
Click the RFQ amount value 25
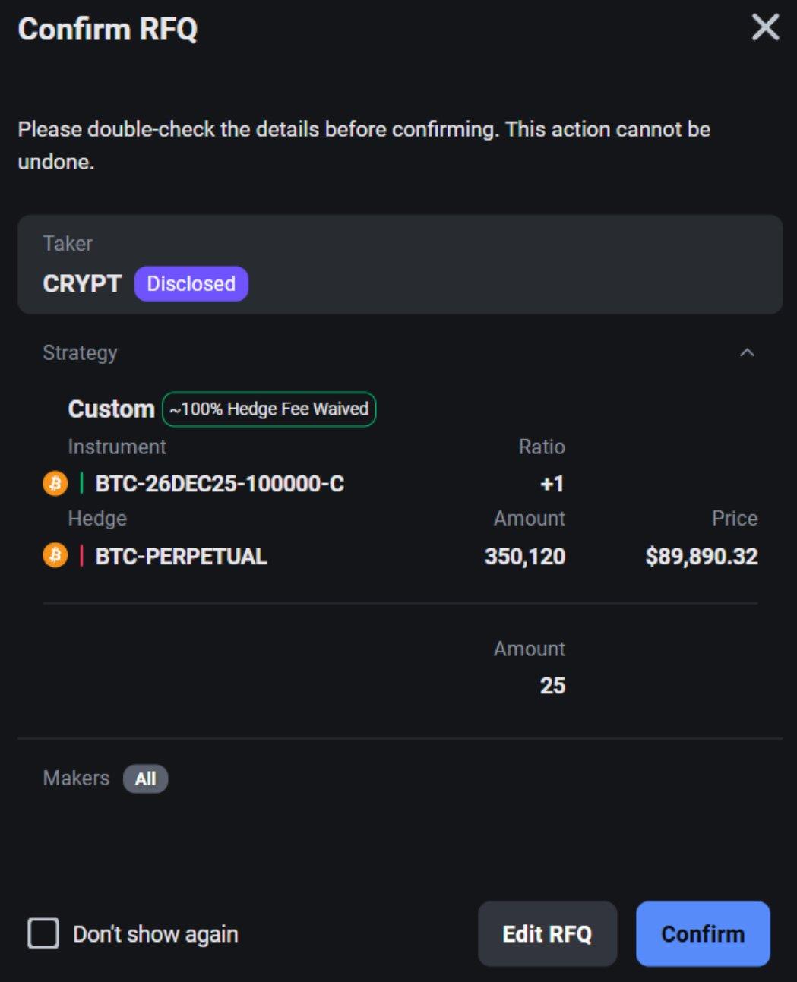[x=552, y=686]
